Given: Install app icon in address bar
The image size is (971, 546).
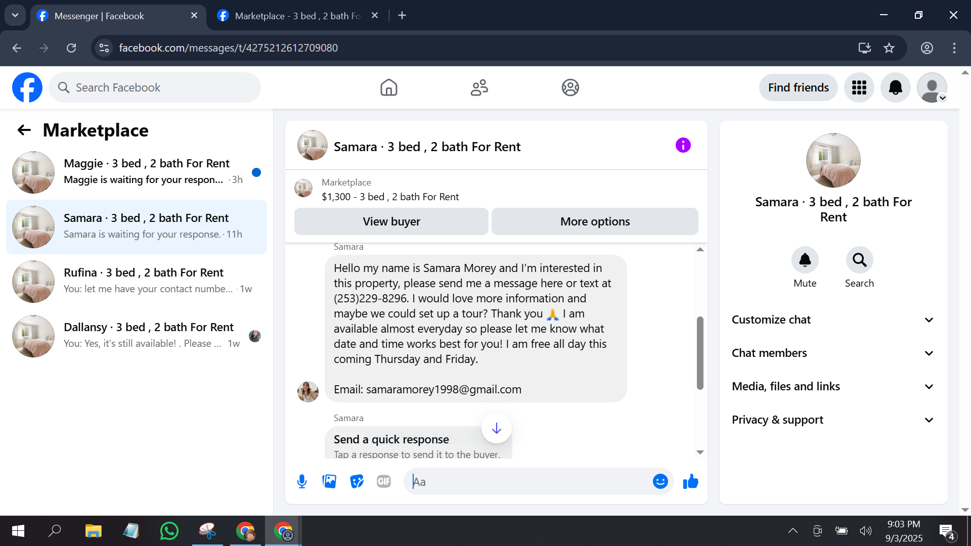Looking at the screenshot, I should coord(864,48).
